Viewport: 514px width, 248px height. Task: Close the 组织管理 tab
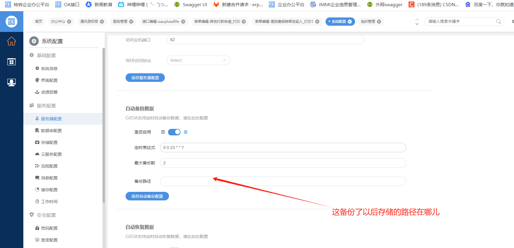point(379,22)
